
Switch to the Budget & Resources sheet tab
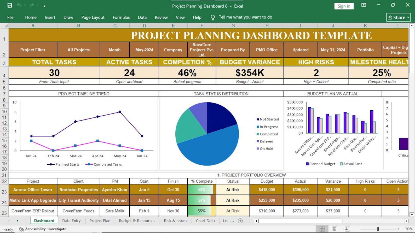click(137, 221)
